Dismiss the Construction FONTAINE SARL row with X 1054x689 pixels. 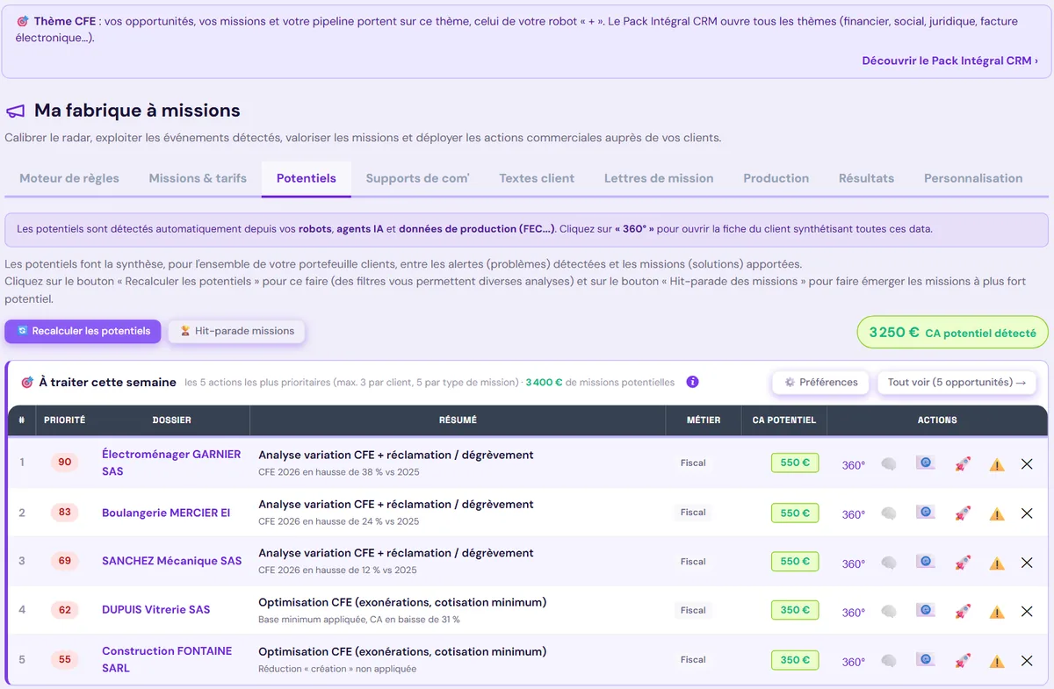(x=1027, y=660)
